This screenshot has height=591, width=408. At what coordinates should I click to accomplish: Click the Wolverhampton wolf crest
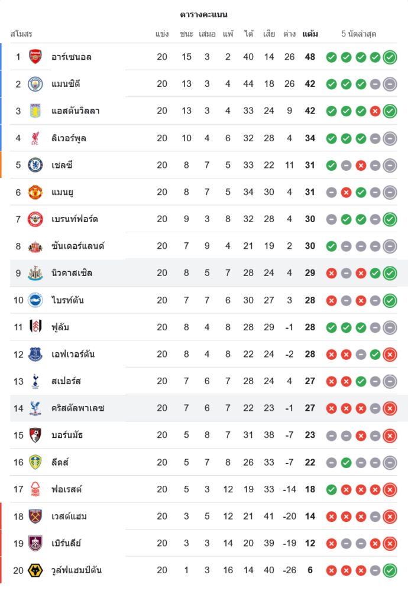(x=35, y=570)
